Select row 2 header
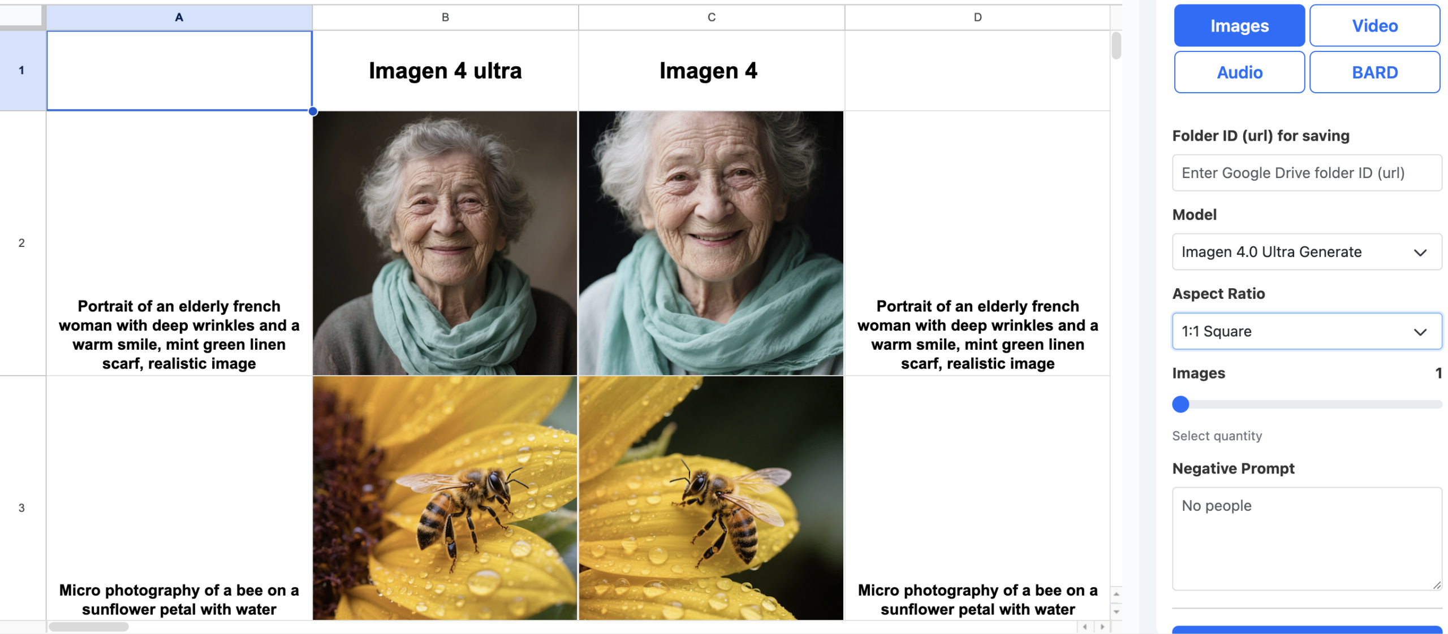 21,243
